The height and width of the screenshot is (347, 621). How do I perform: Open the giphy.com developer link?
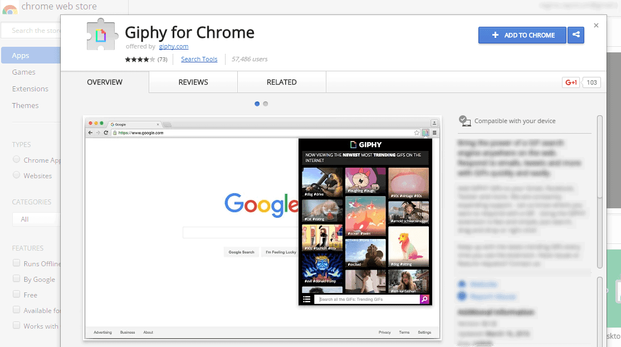173,46
